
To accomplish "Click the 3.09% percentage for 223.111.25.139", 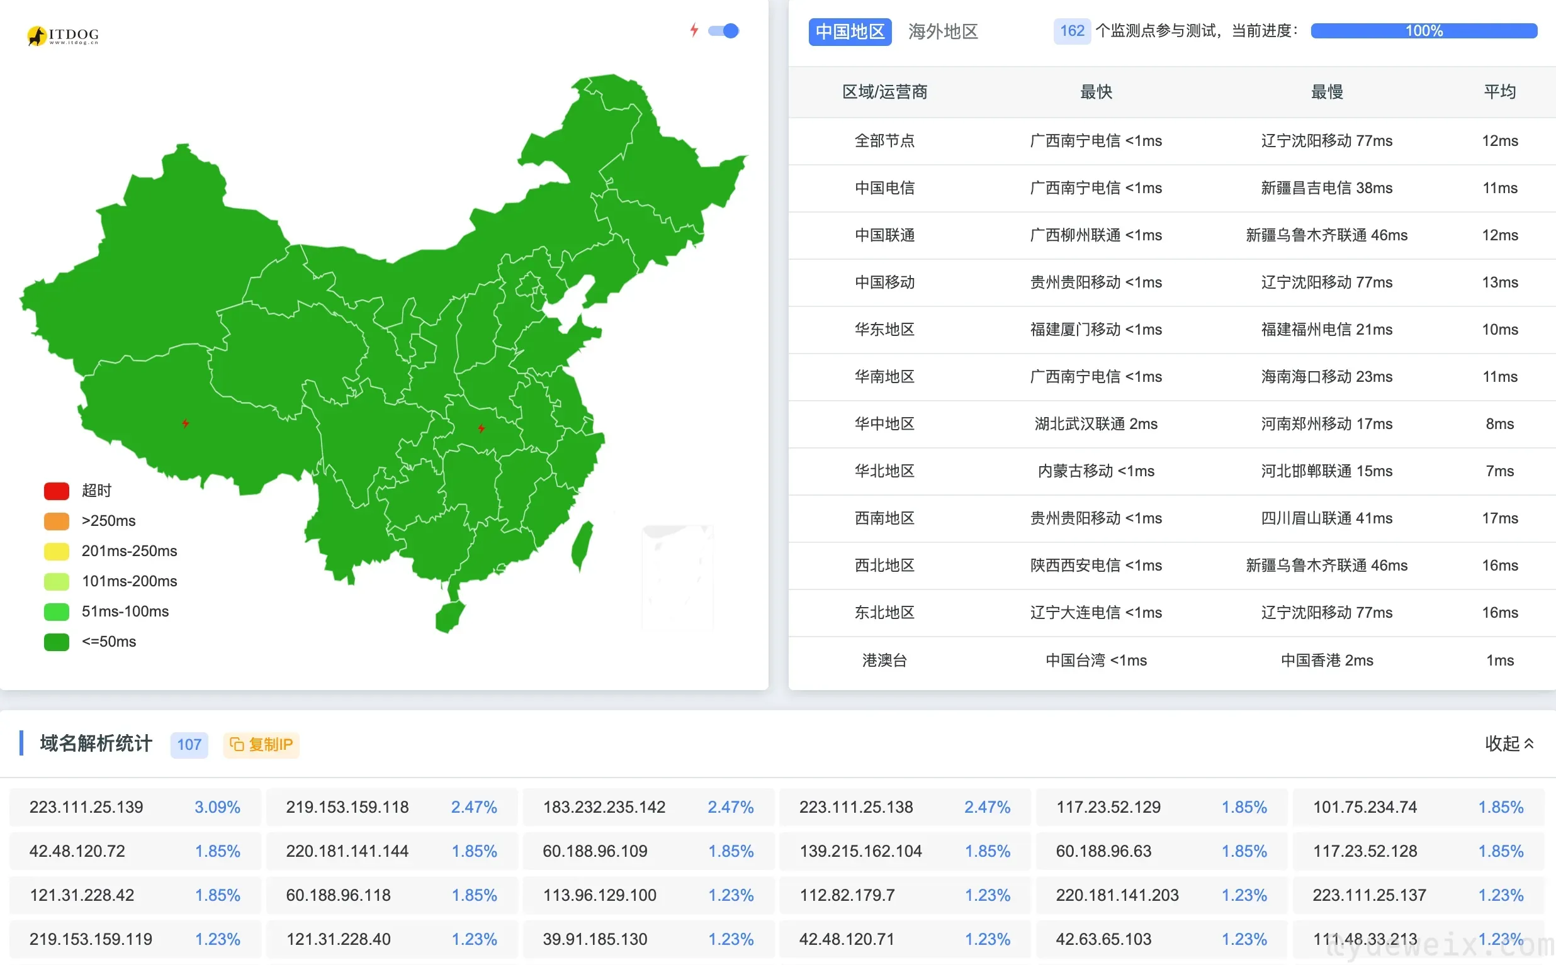I will coord(217,806).
